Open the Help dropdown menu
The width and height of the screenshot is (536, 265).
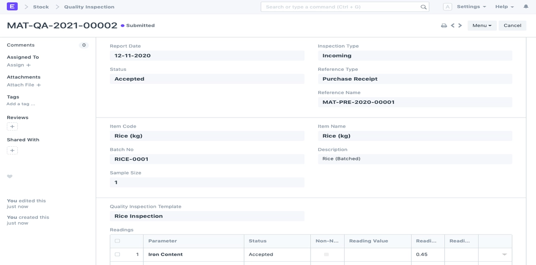504,7
